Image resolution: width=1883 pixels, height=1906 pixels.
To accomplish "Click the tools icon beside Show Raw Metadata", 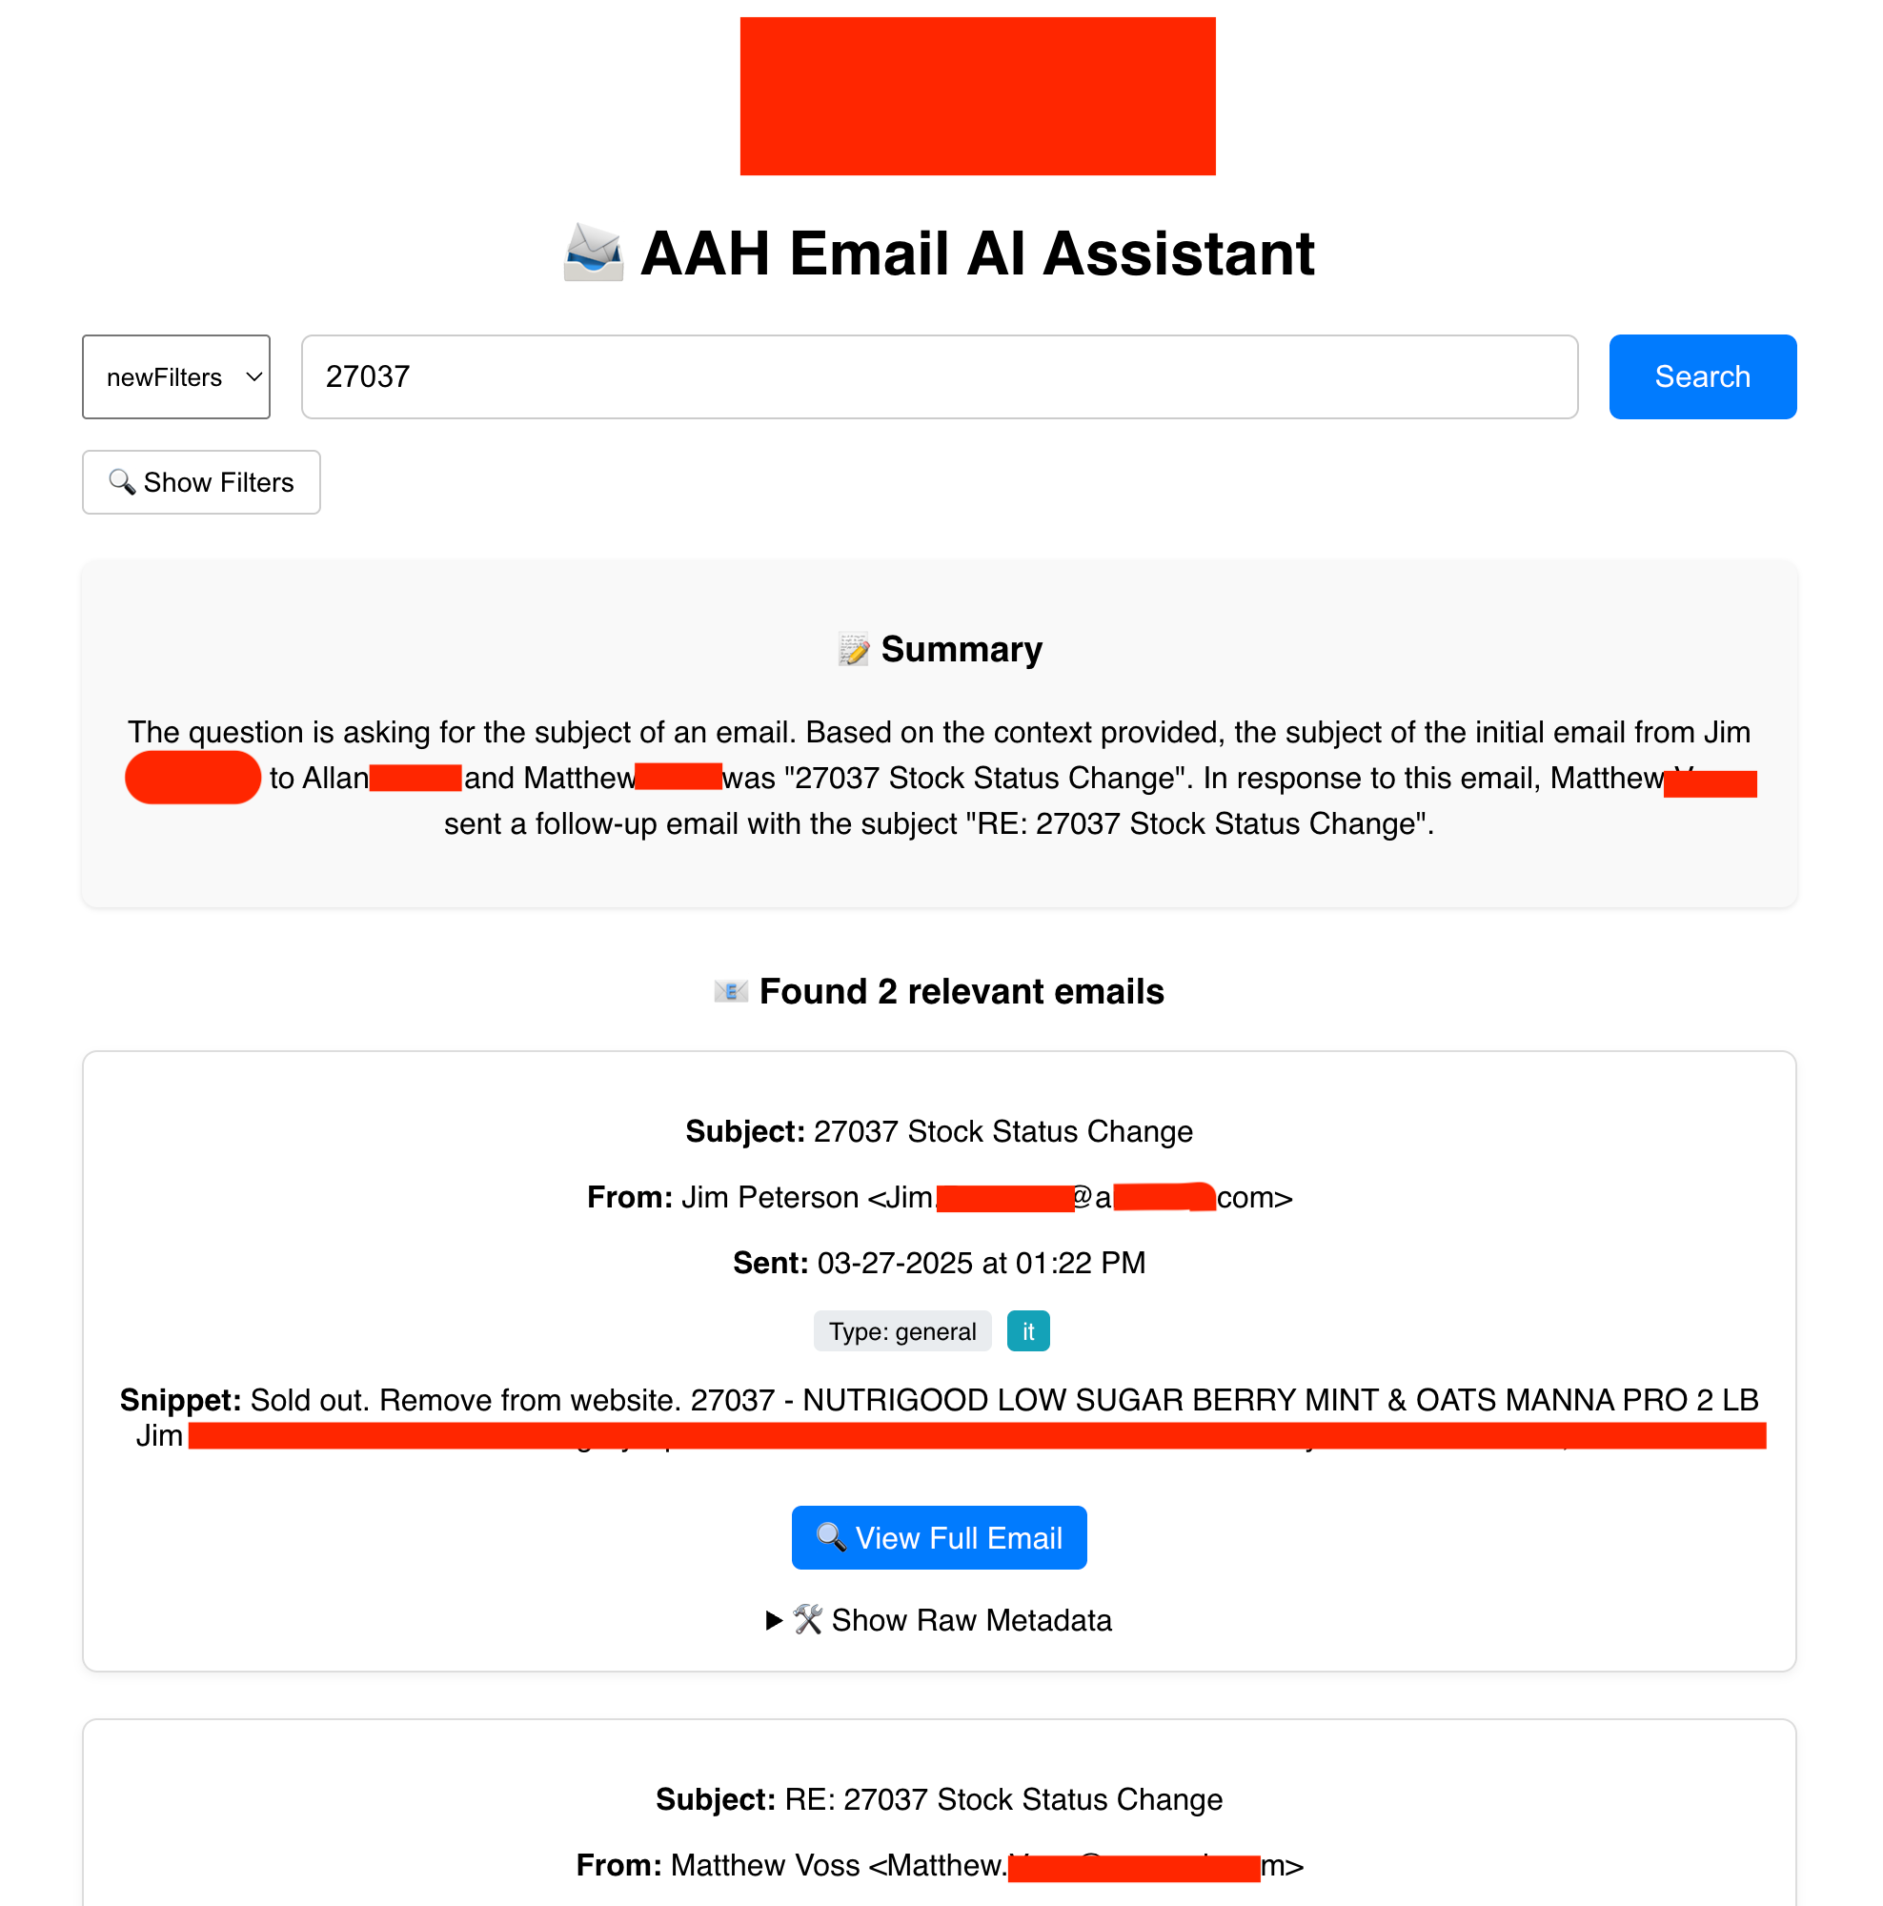I will pos(808,1620).
